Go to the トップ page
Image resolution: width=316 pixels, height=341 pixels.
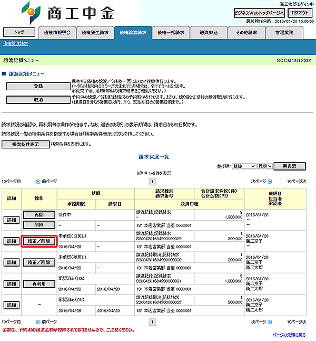19,32
